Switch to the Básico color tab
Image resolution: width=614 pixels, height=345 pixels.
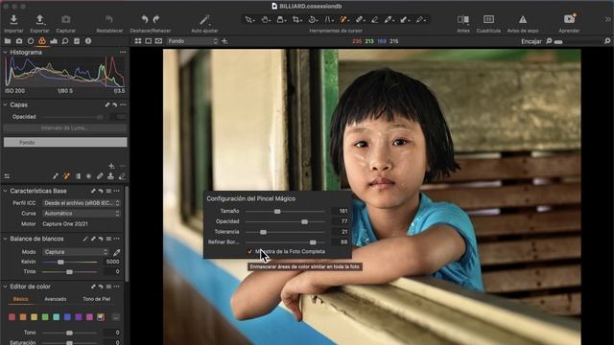(20, 299)
